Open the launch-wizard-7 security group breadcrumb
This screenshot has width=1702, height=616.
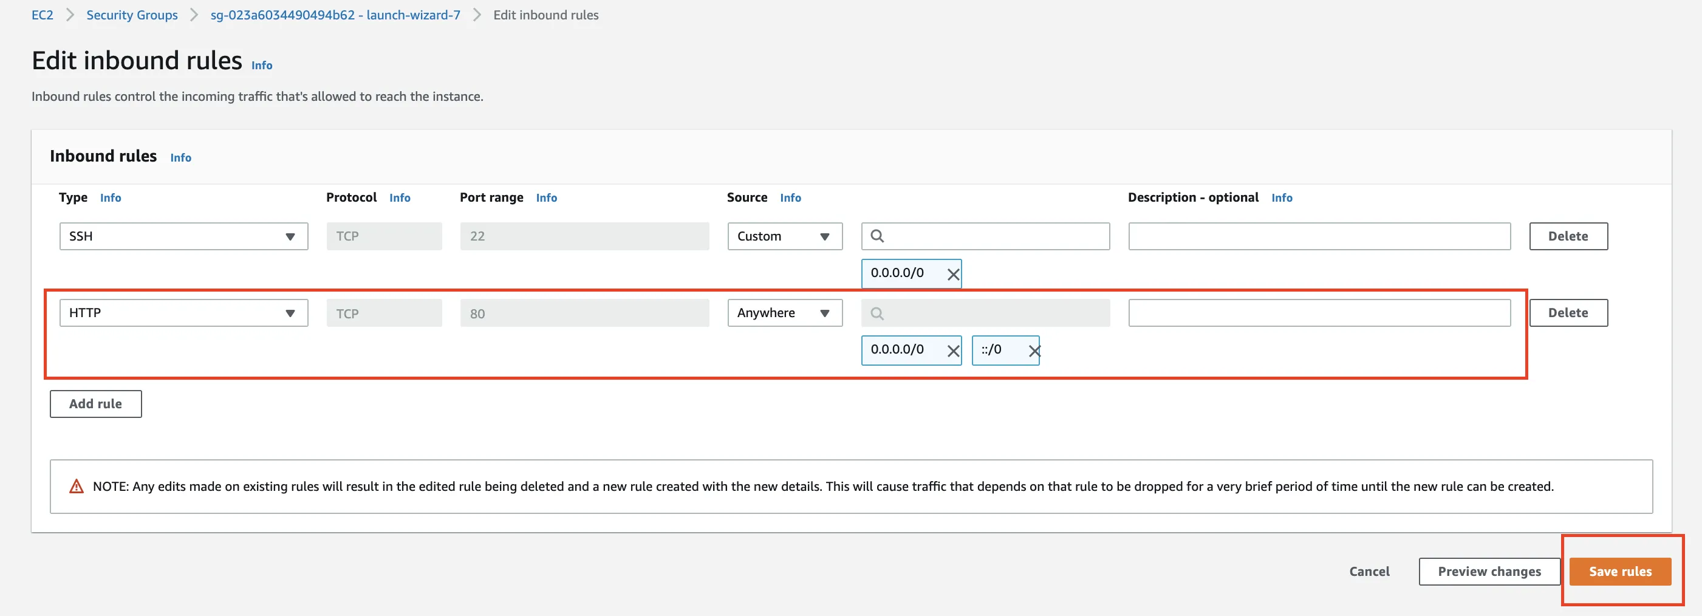(x=335, y=15)
